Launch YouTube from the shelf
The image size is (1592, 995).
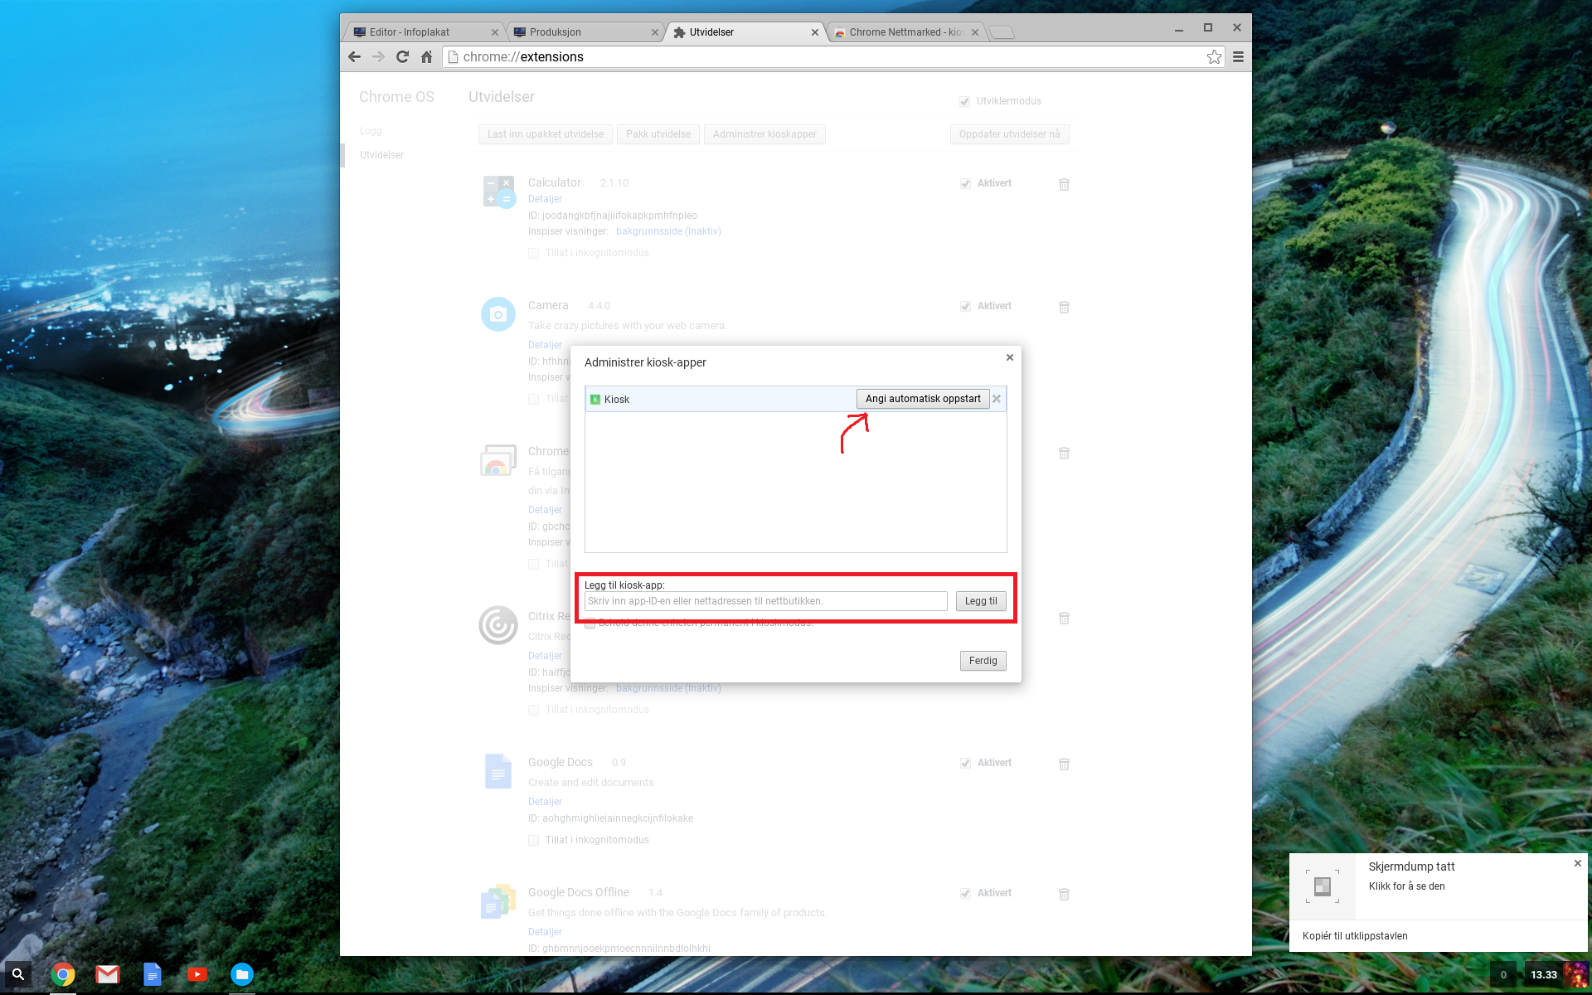point(197,974)
